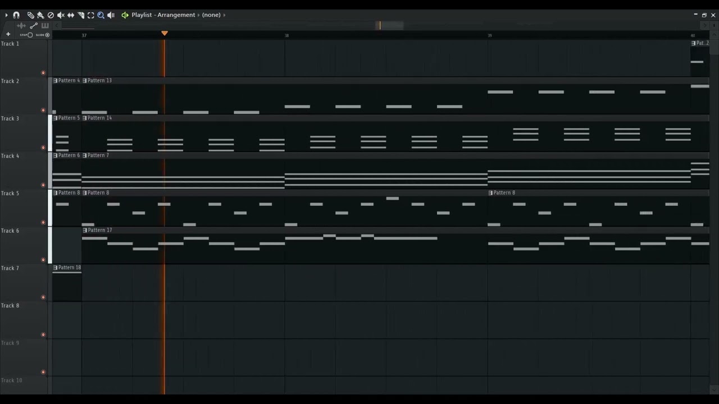
Task: Open the Playlist options menu arrow
Action: click(6, 15)
